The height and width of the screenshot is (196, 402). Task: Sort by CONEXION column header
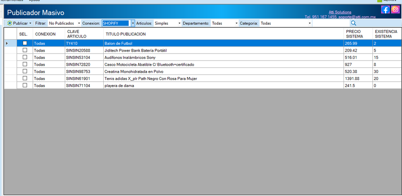pos(49,34)
